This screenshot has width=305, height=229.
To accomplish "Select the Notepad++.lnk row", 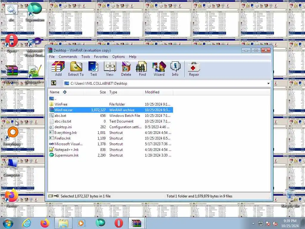I will [x=111, y=150].
